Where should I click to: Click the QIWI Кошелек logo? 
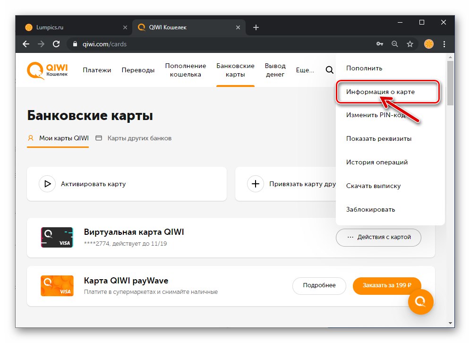pos(47,70)
